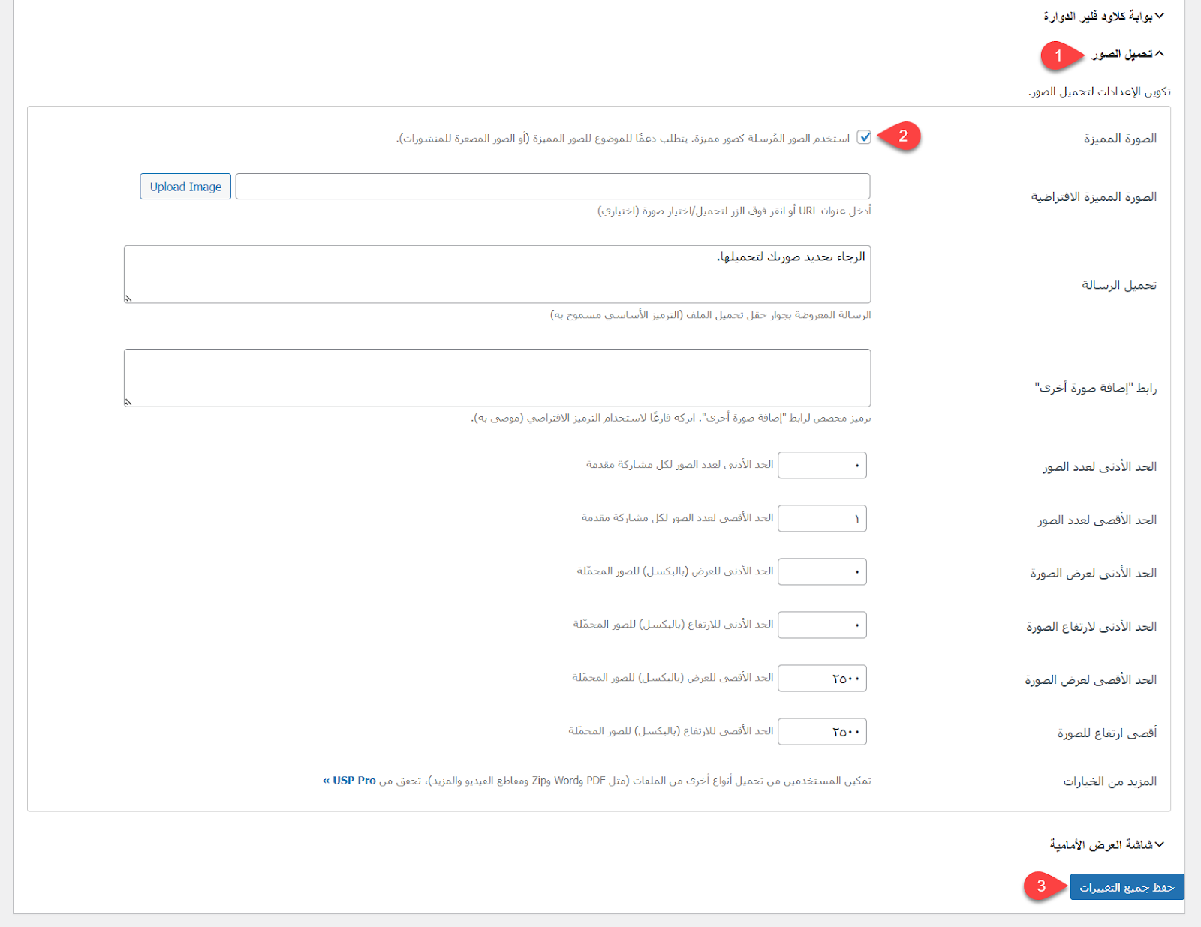Select the أقصى ارتفاع للصورة field

[822, 731]
